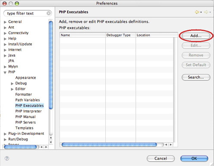Screen dimensions: 214x166
Task: Expand the General tree node
Action: (x=5, y=22)
